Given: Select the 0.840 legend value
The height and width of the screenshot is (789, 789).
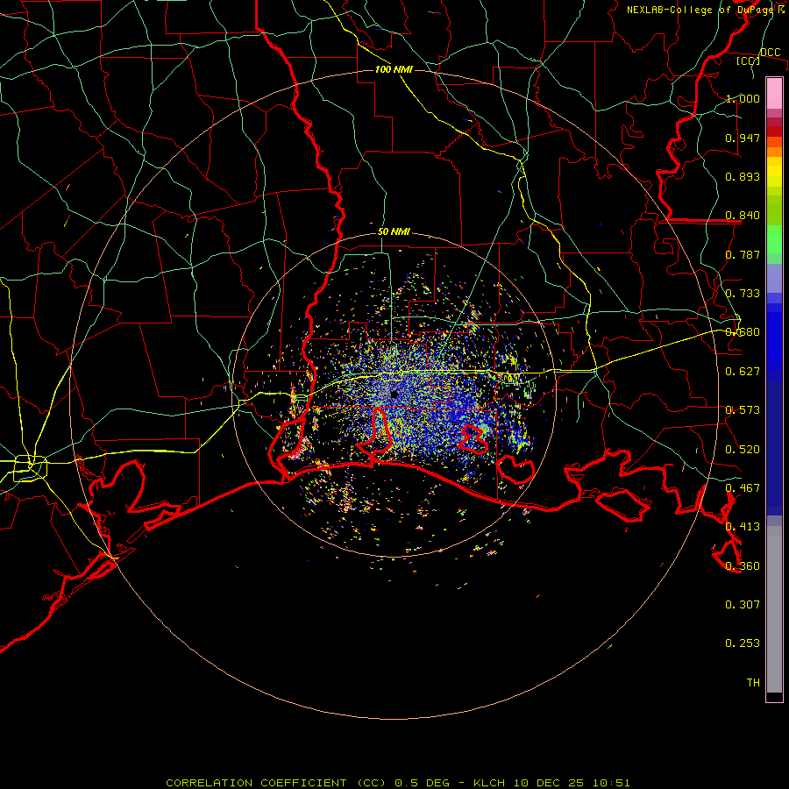Looking at the screenshot, I should [743, 216].
